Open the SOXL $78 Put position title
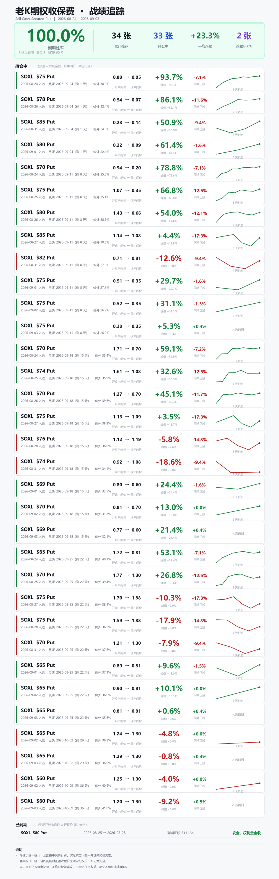Screen dimensions: 279x879 coord(38,99)
